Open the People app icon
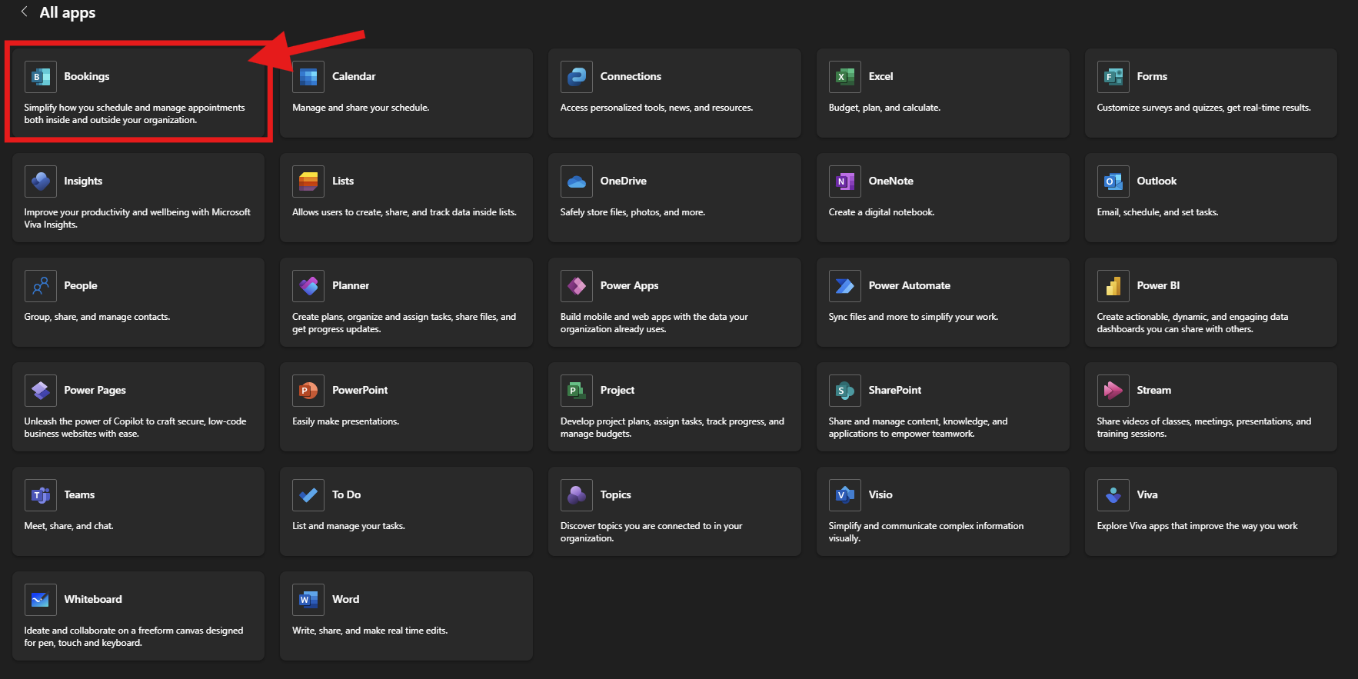The image size is (1358, 679). [40, 286]
